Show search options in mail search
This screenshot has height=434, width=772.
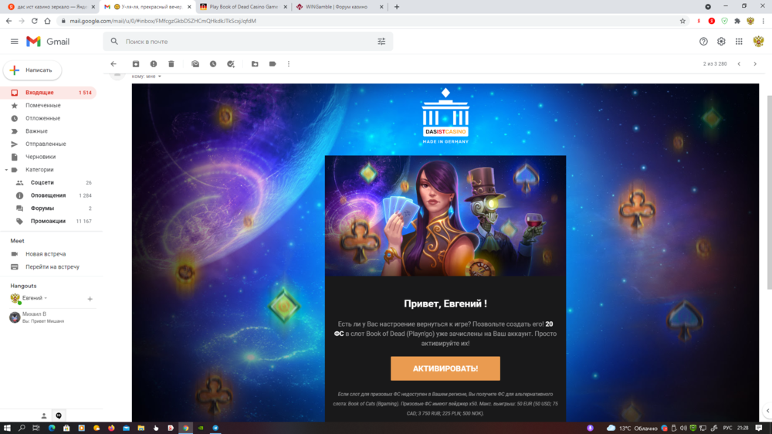click(x=381, y=42)
